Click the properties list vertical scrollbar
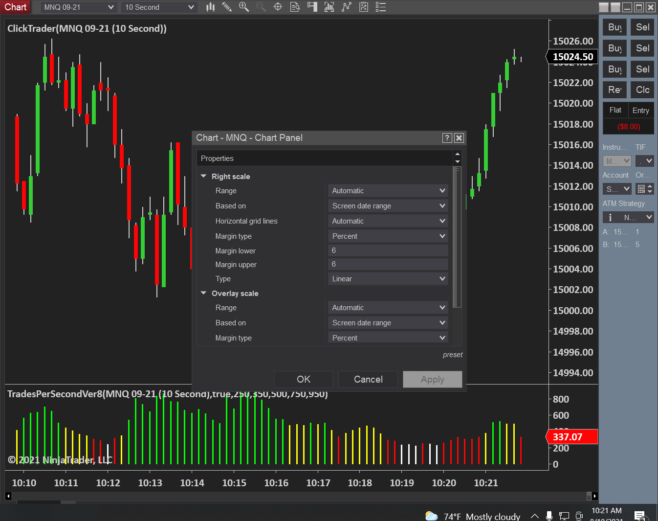This screenshot has width=658, height=521. (x=457, y=237)
